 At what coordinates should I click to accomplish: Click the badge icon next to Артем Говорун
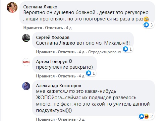(70, 61)
